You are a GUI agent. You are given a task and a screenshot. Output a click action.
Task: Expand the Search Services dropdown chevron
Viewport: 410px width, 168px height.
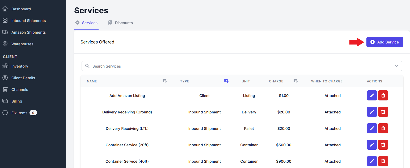396,66
